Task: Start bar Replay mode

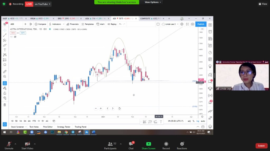Action: coord(112,24)
